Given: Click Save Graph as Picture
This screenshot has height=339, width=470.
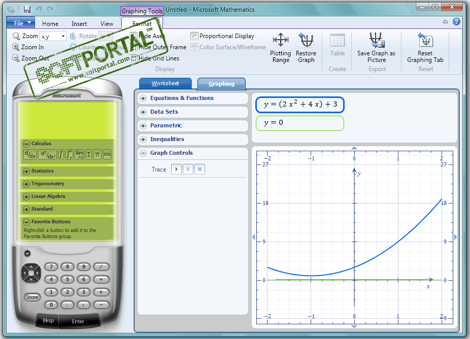Looking at the screenshot, I should [x=376, y=48].
